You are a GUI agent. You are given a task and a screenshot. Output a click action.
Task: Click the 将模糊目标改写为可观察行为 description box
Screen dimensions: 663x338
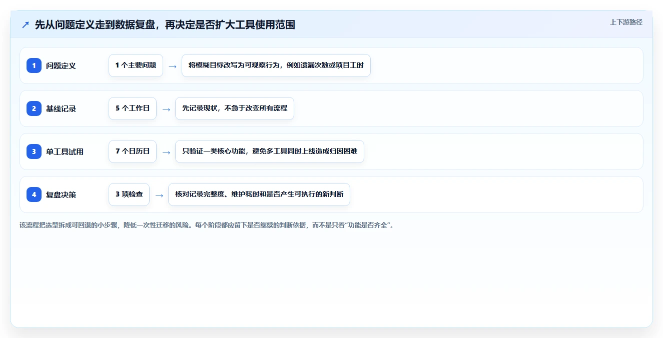276,65
